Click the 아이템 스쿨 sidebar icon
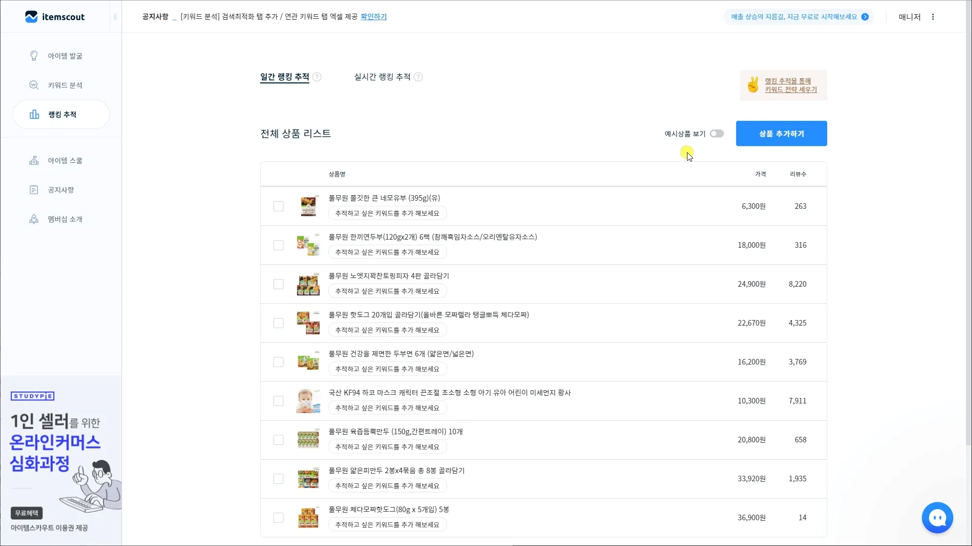972x546 pixels. [x=34, y=160]
